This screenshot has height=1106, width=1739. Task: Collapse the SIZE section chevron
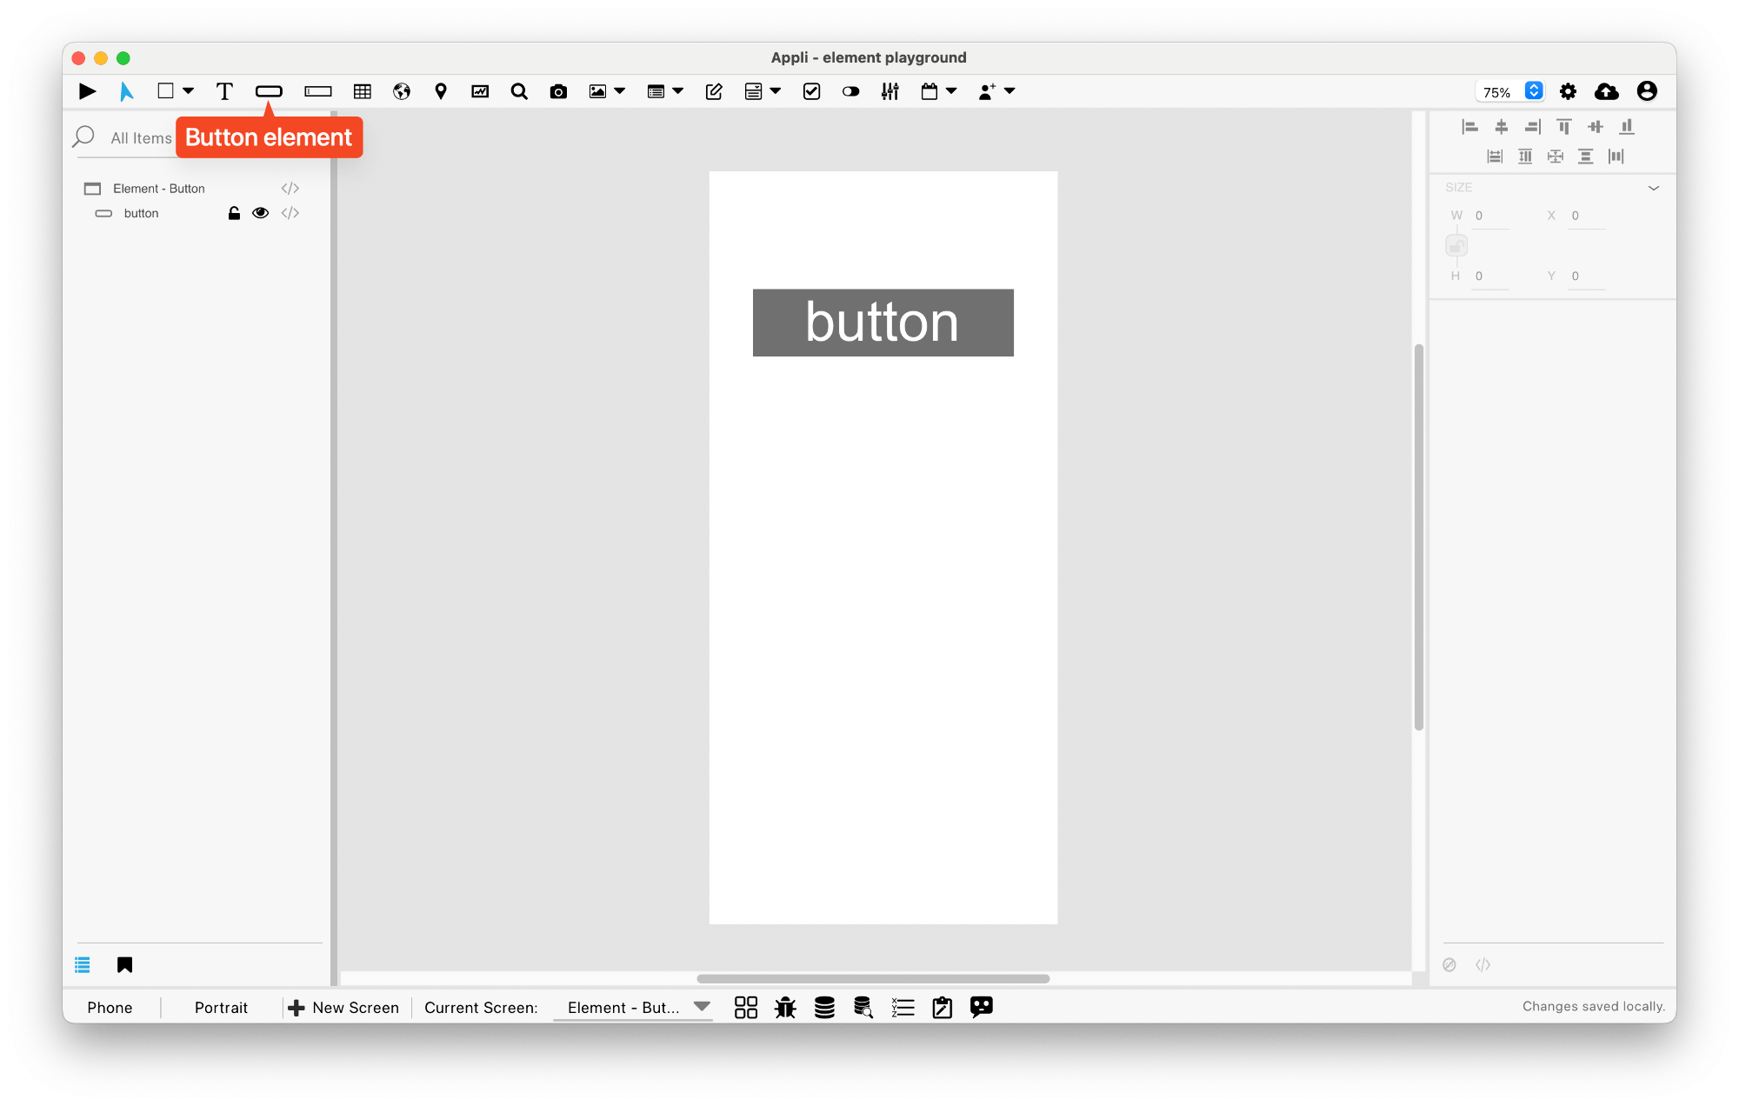pos(1653,188)
